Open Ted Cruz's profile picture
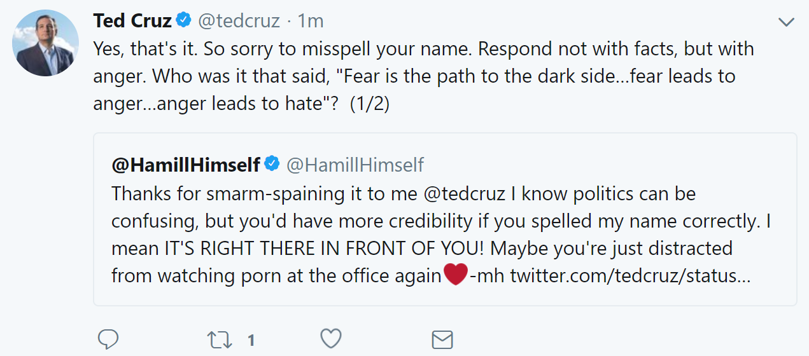The width and height of the screenshot is (809, 356). [x=46, y=43]
